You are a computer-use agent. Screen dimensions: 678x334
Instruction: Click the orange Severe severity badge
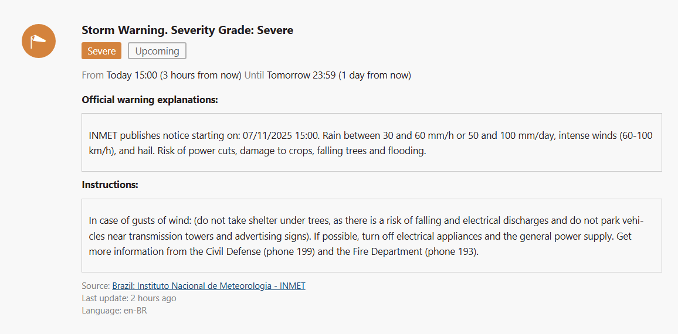coord(101,51)
